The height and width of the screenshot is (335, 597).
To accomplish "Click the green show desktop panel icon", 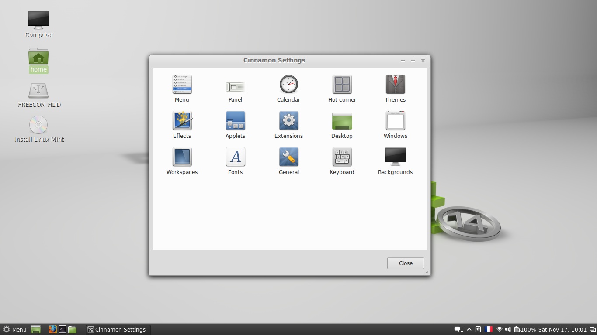I will 36,329.
